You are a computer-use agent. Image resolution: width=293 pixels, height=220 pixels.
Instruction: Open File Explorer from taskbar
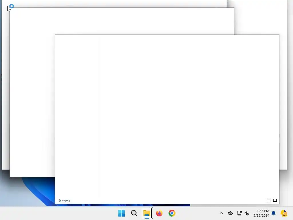(147, 213)
